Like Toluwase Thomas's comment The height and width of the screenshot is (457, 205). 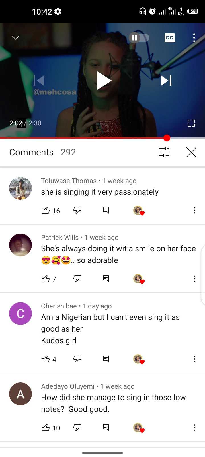46,211
